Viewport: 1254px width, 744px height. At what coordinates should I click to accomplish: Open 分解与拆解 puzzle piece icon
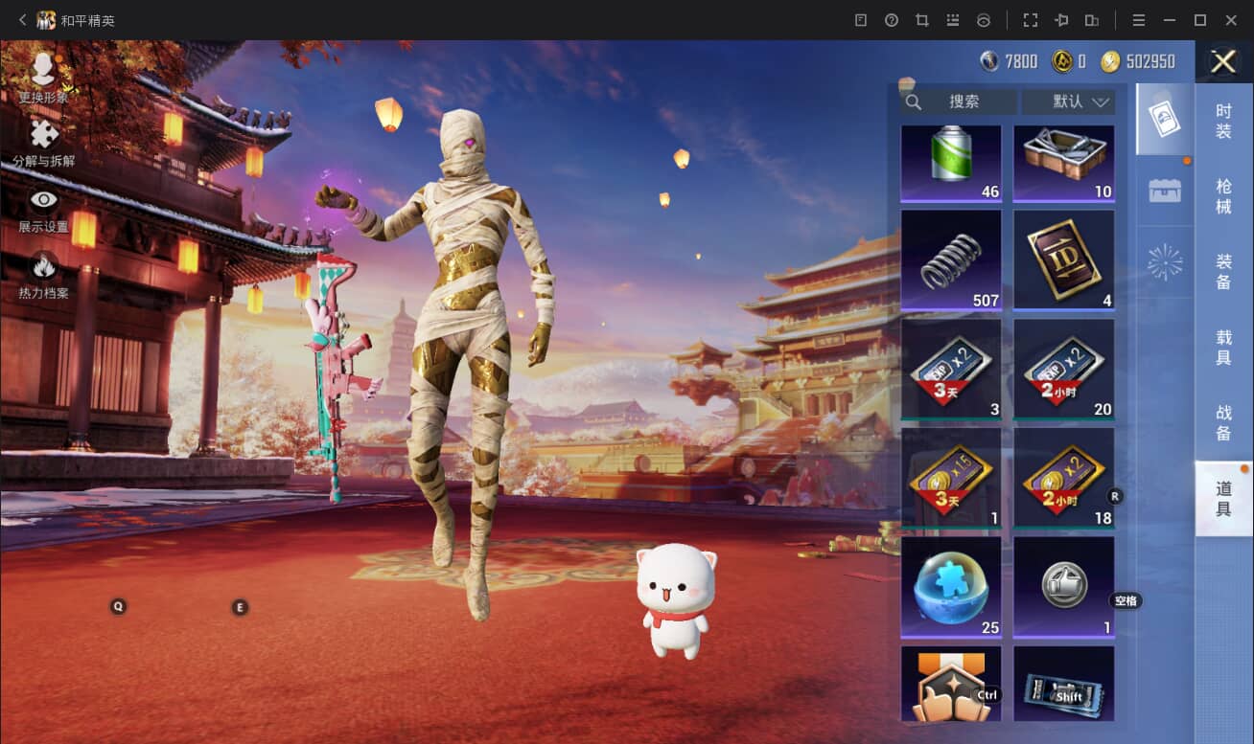[43, 134]
